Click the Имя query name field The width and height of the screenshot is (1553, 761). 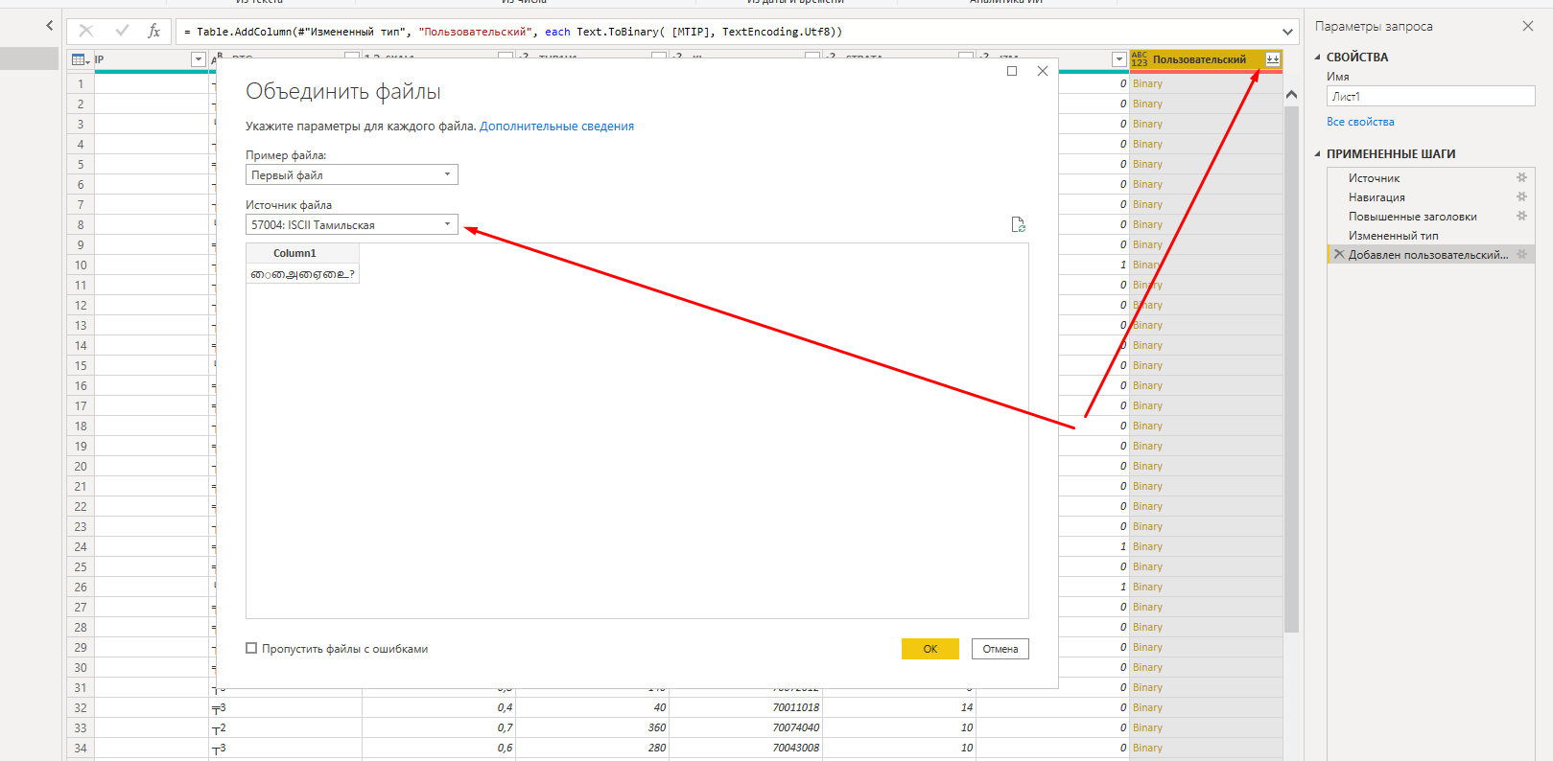[x=1430, y=96]
